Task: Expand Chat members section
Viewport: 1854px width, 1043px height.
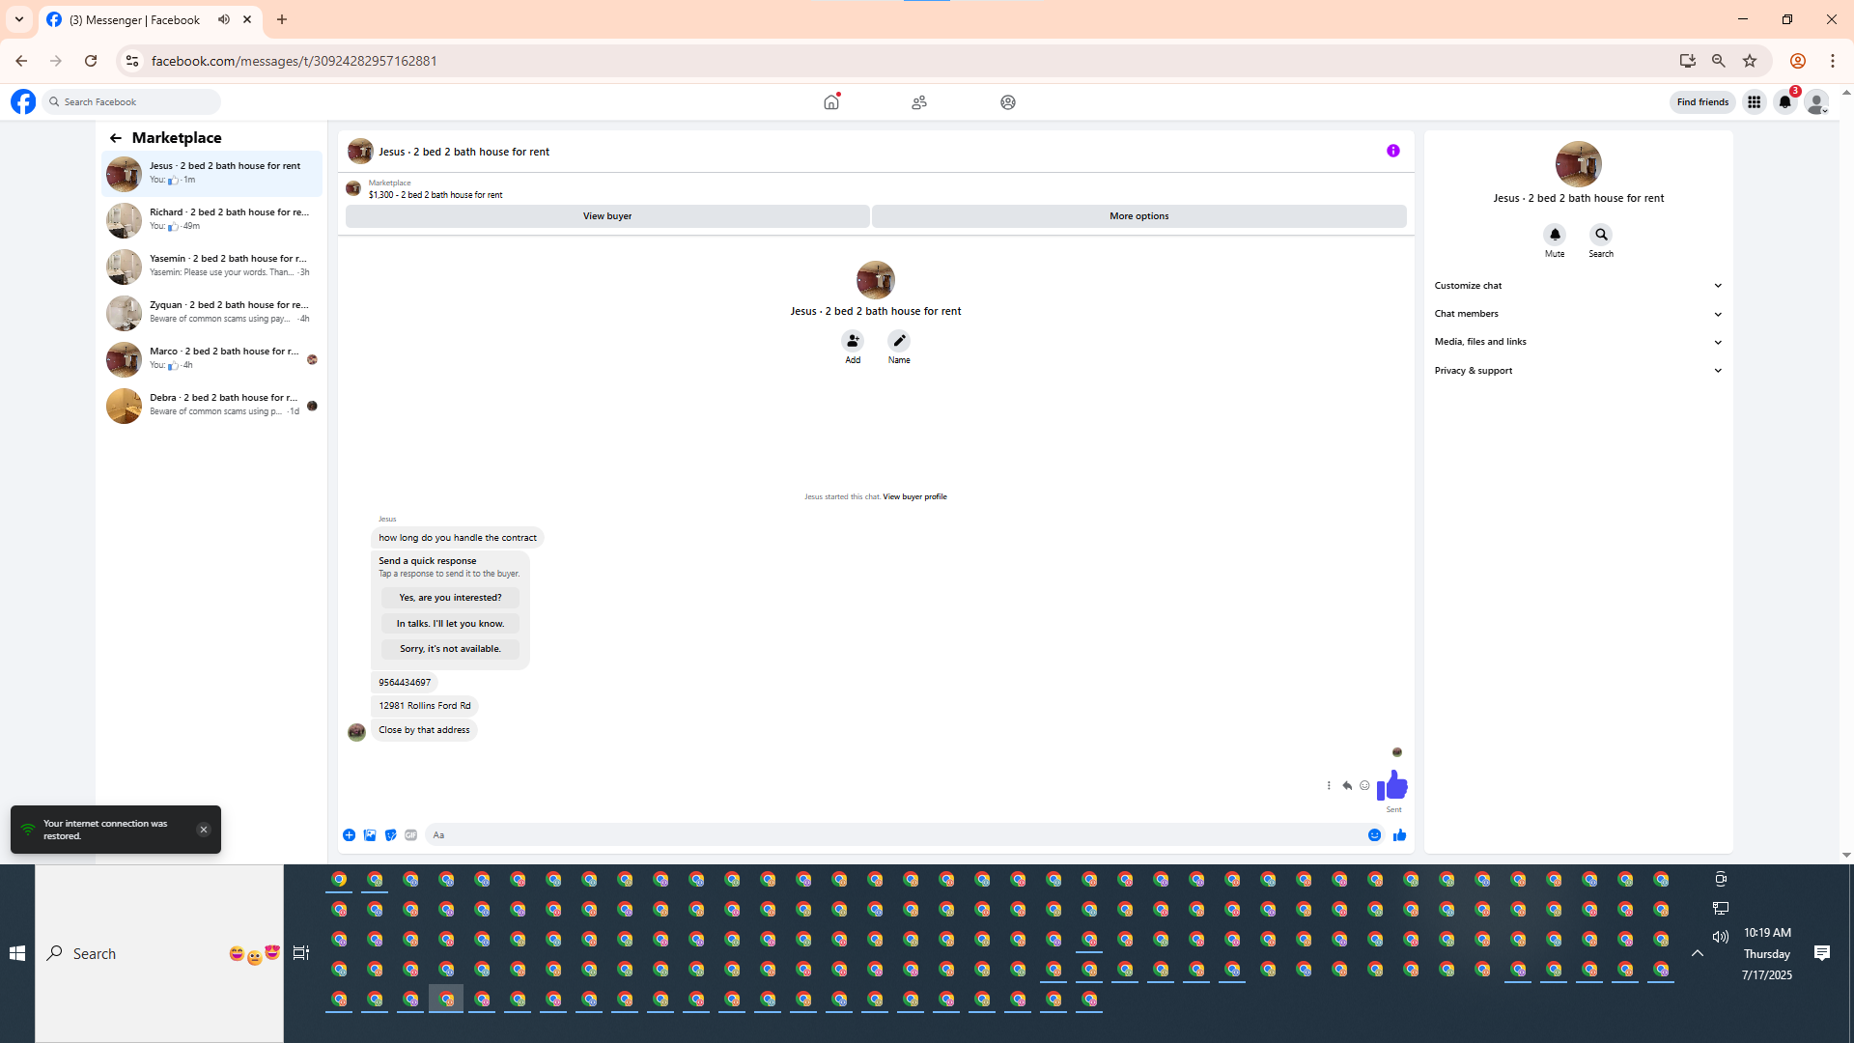Action: [x=1578, y=314]
